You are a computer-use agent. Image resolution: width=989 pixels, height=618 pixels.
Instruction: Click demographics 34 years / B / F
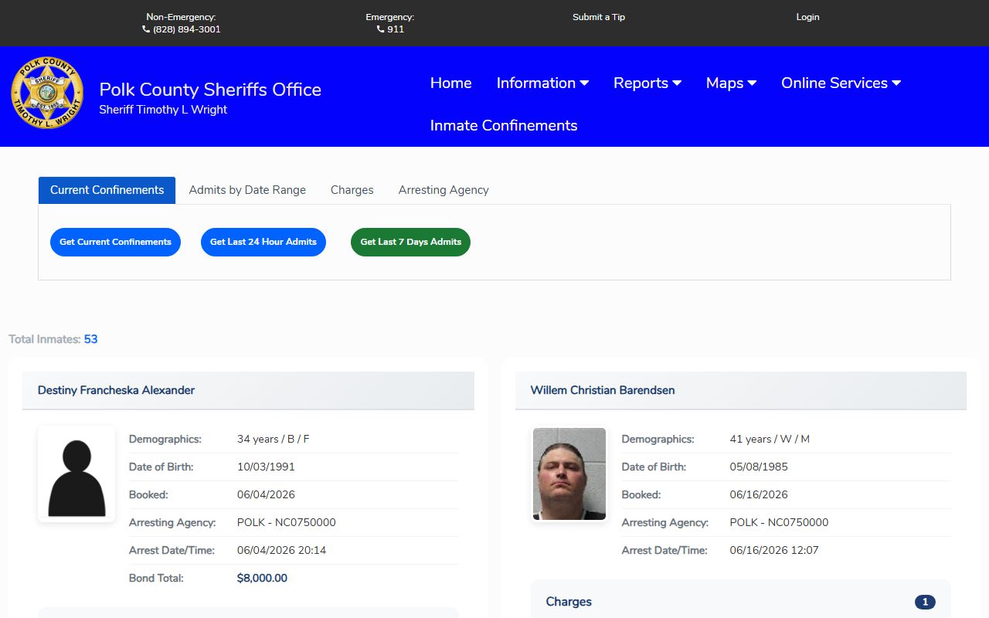pyautogui.click(x=273, y=439)
